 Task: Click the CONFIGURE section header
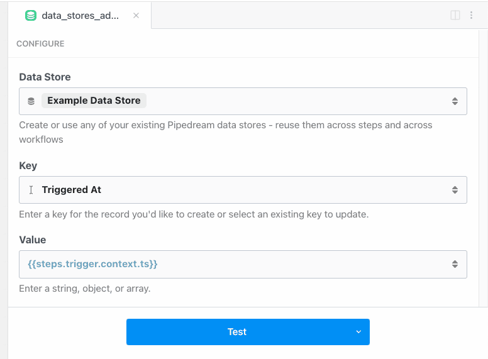pyautogui.click(x=40, y=44)
